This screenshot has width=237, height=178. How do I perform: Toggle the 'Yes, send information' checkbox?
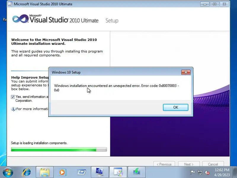tap(13, 97)
